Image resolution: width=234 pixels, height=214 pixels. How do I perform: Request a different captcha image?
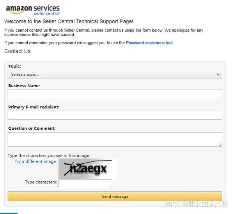pyautogui.click(x=35, y=161)
